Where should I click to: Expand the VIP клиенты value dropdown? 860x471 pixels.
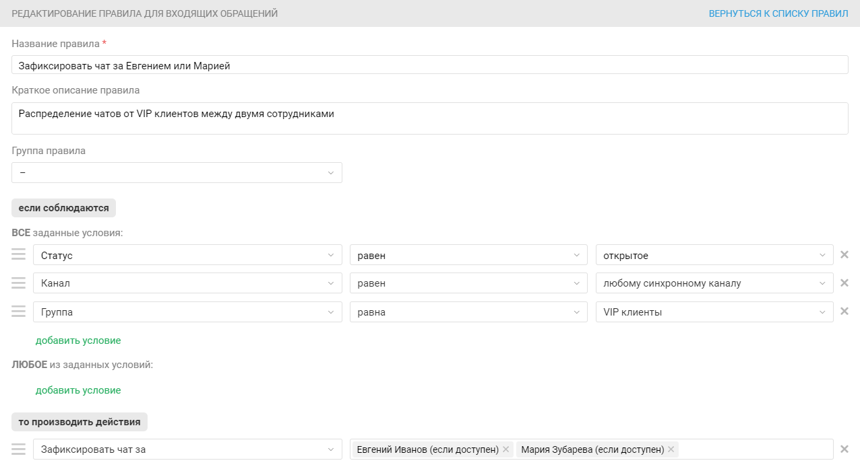click(714, 312)
